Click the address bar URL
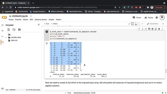The image size is (167, 94). pyautogui.click(x=57, y=7)
